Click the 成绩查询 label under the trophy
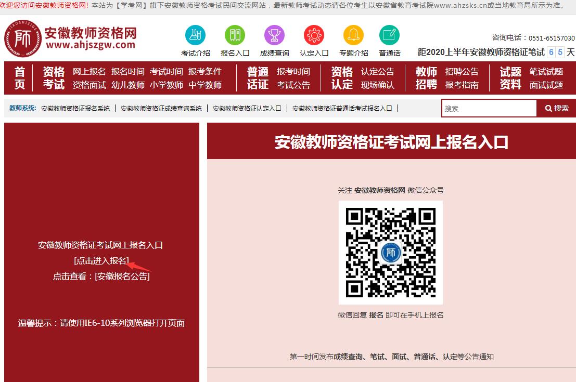The height and width of the screenshot is (382, 576). pos(275,53)
